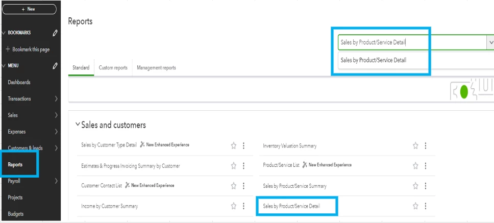
Task: Open Sales by Customer Type Detail report
Action: [x=109, y=145]
